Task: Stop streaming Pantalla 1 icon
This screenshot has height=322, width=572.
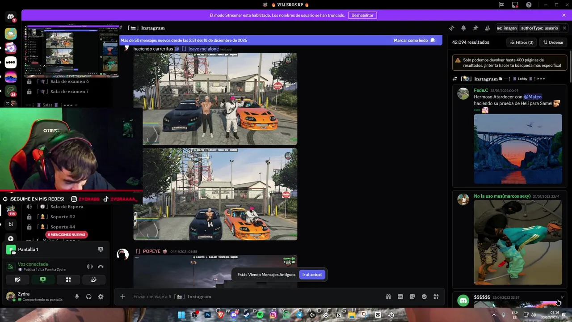Action: click(x=101, y=250)
